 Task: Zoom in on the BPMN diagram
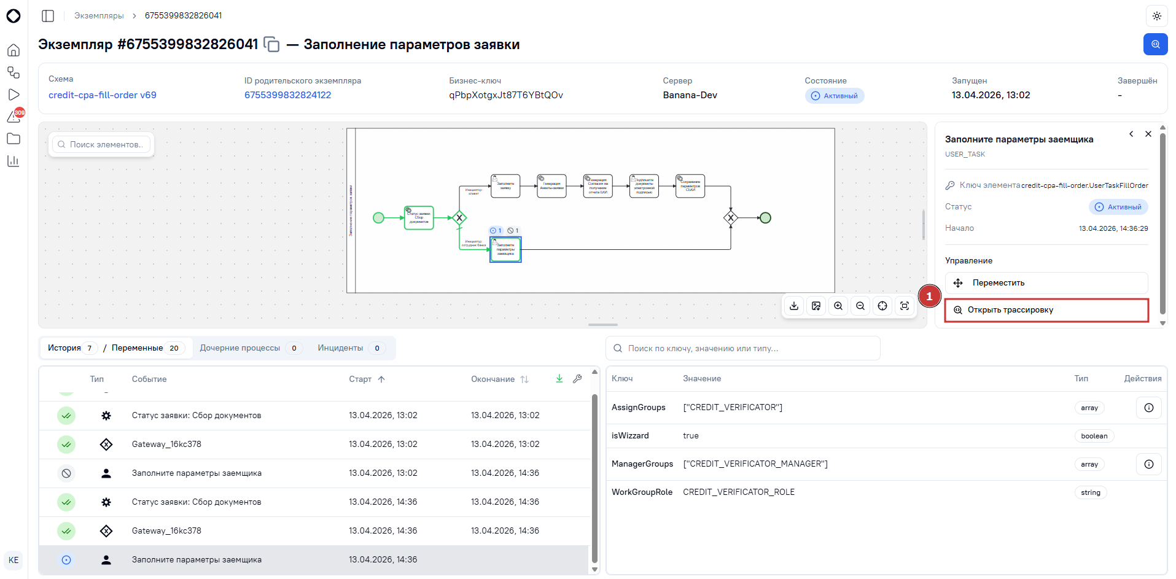click(x=838, y=306)
